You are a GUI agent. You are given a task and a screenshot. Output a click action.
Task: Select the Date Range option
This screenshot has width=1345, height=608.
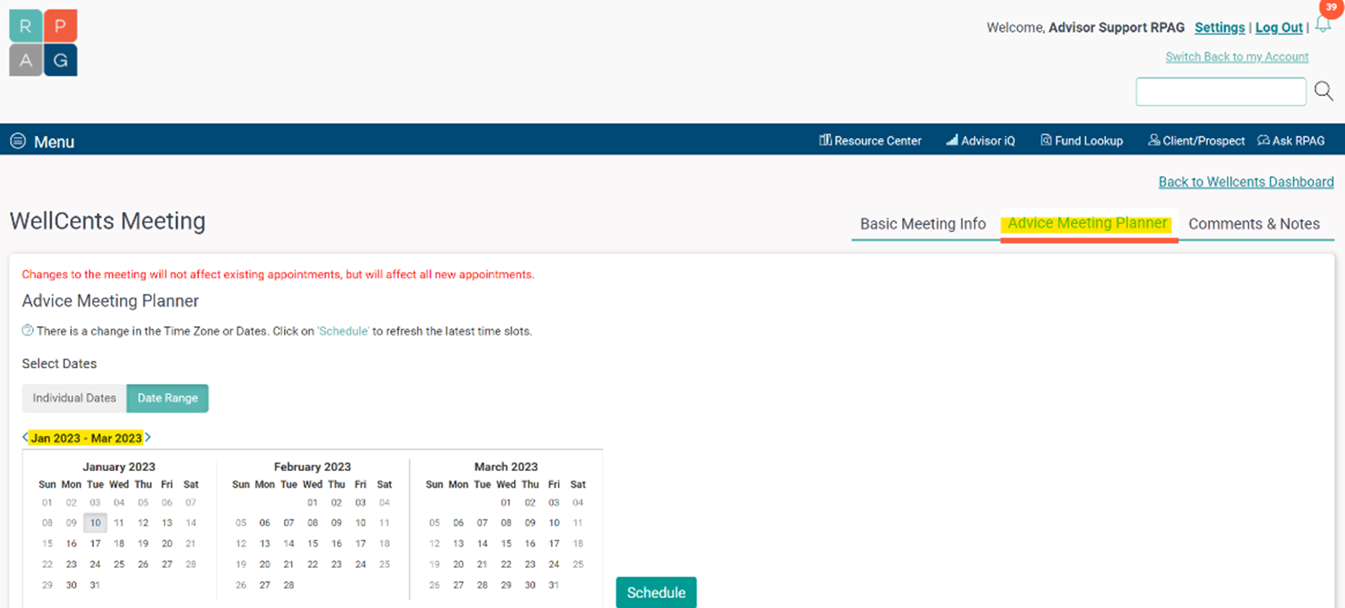(167, 398)
